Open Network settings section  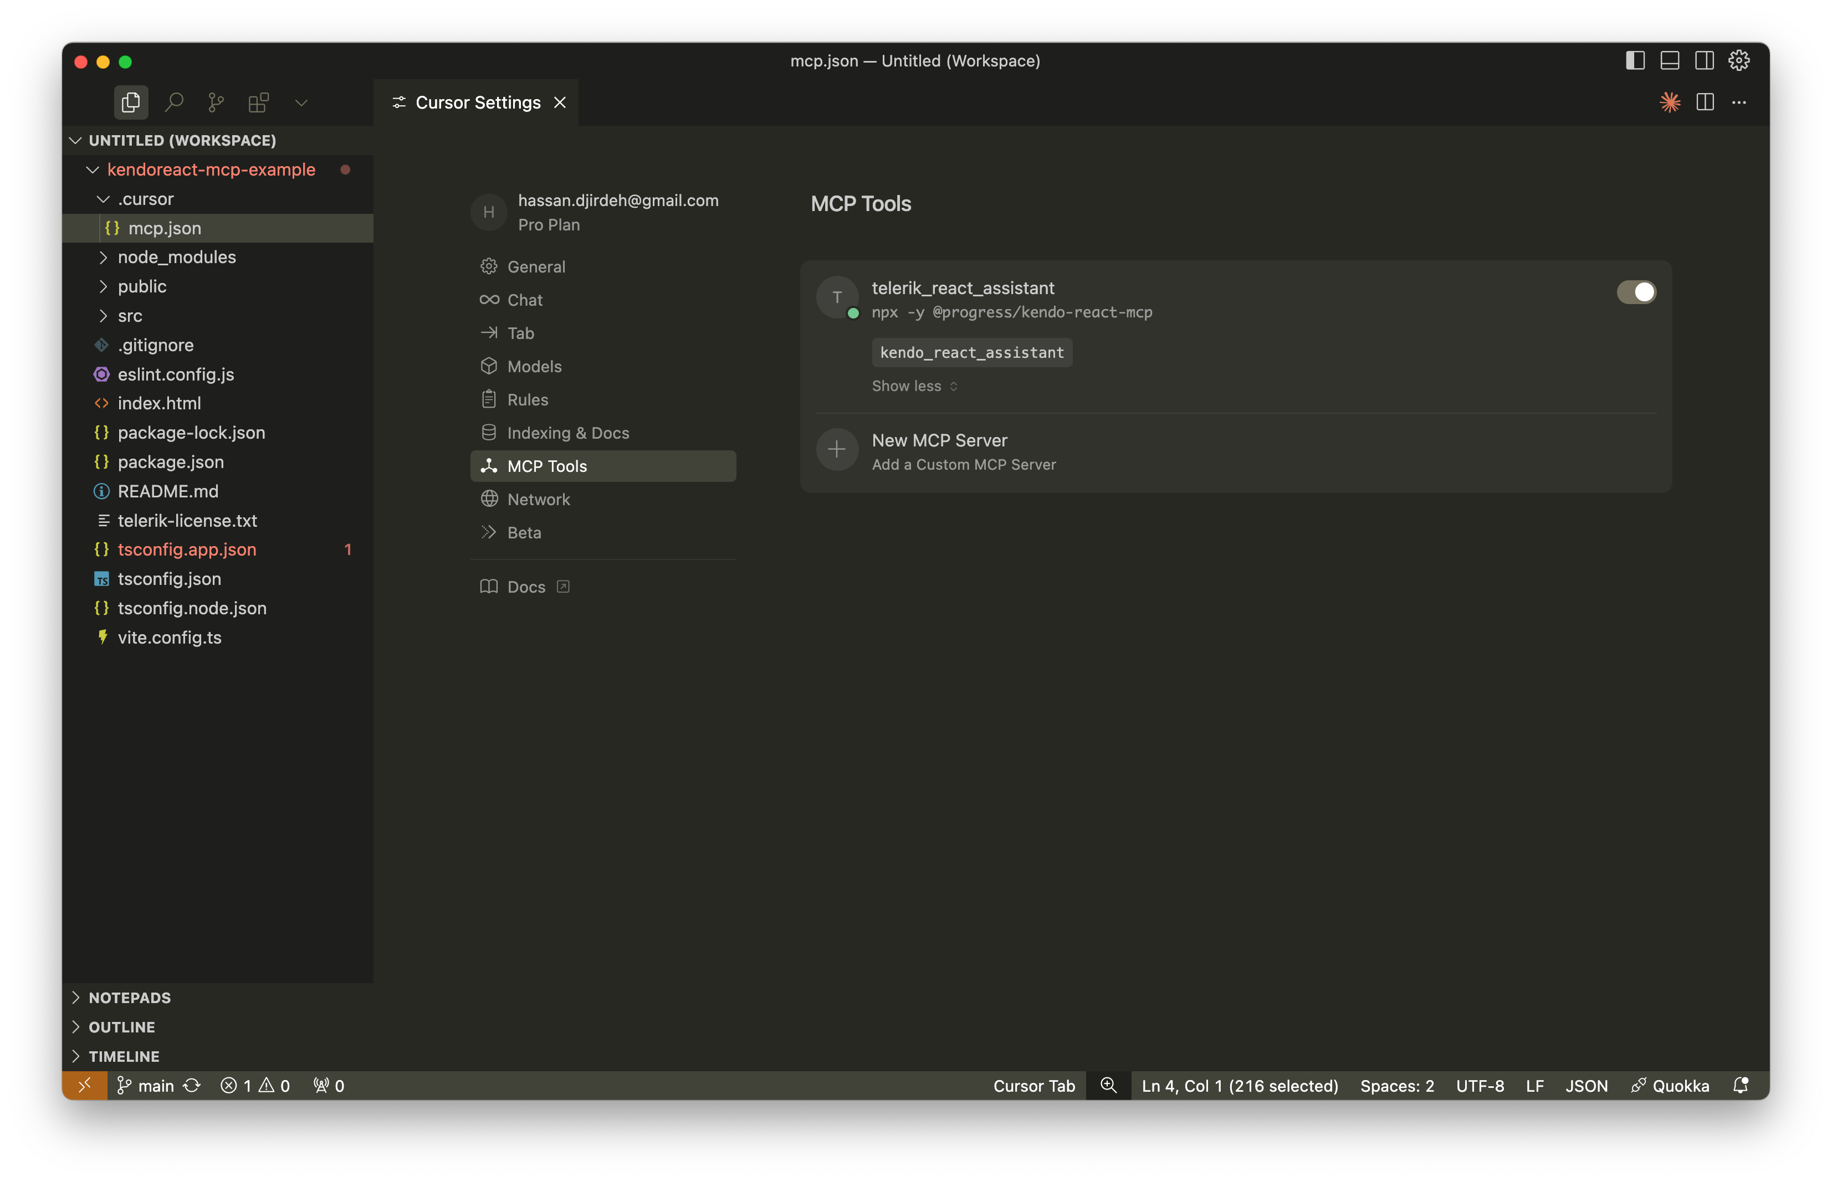click(603, 499)
